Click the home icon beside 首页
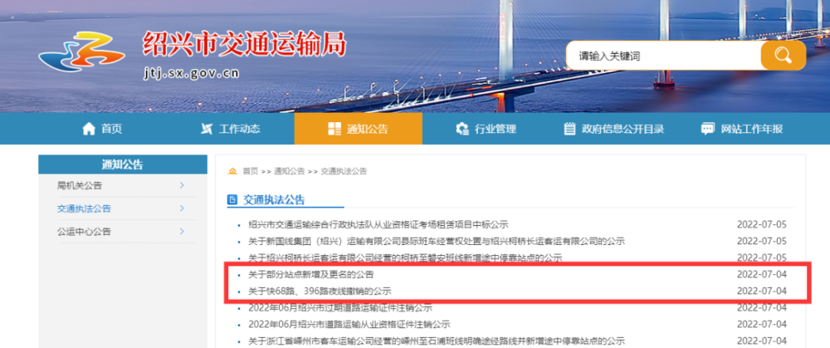Viewport: 830px width, 348px height. 89,129
